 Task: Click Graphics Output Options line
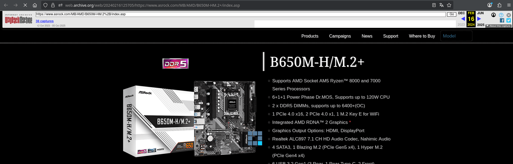[318, 131]
